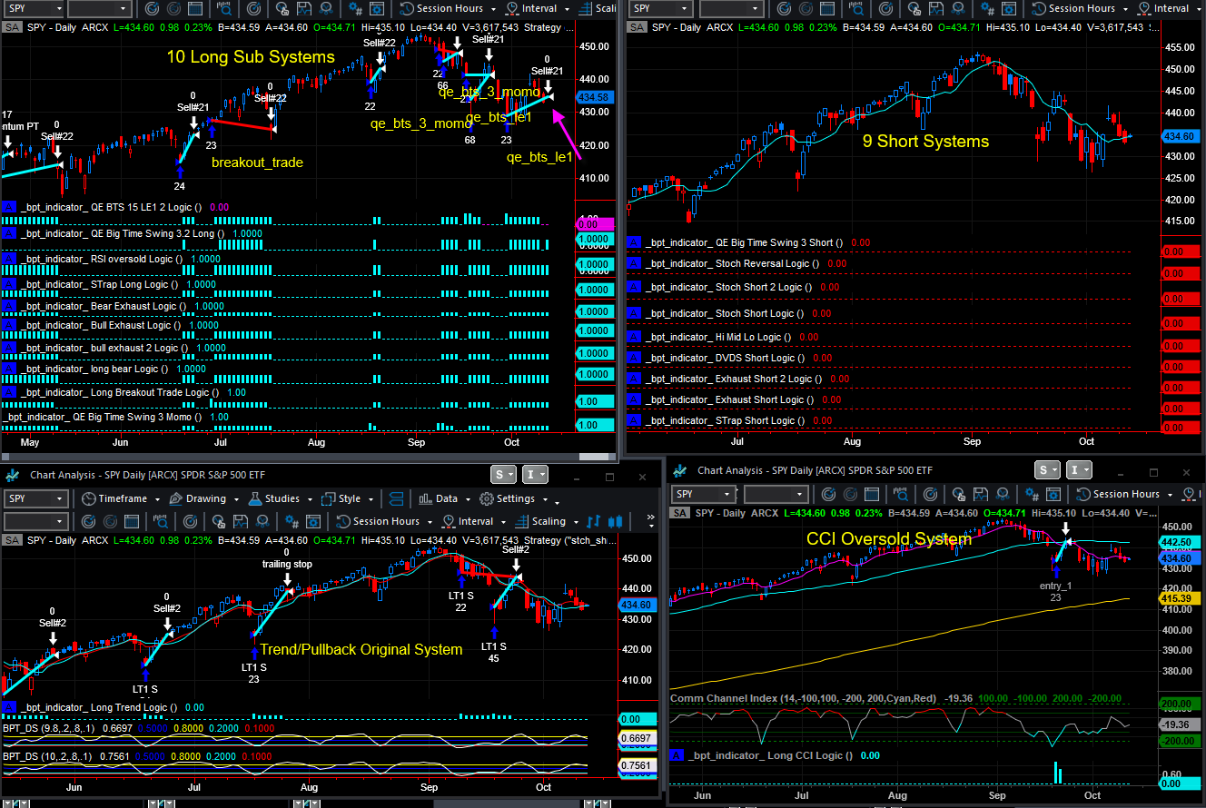Open Interval menu in Trend/Pullback chart window
The height and width of the screenshot is (808, 1206).
[x=472, y=521]
